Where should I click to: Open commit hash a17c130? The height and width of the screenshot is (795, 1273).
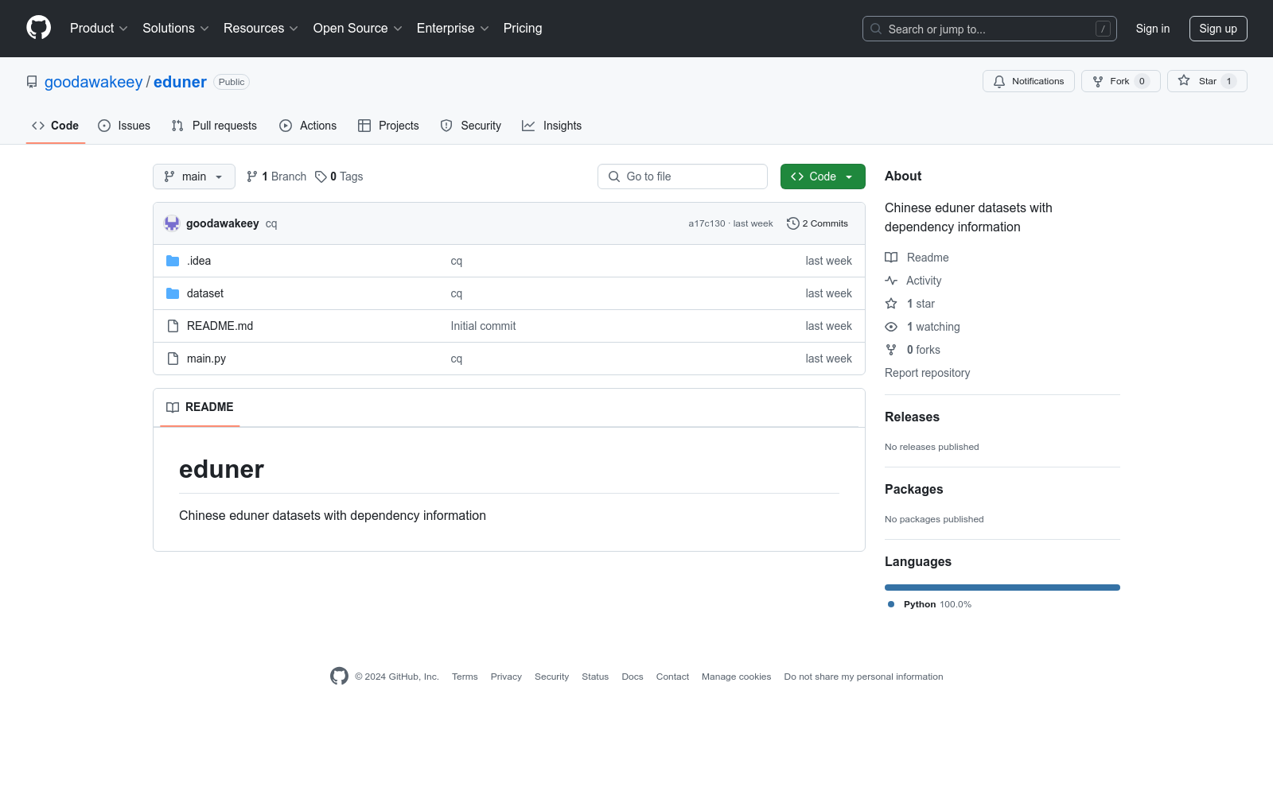[x=707, y=223]
